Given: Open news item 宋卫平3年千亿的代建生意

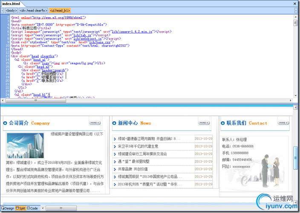Looking at the screenshot, I should coord(138,147).
